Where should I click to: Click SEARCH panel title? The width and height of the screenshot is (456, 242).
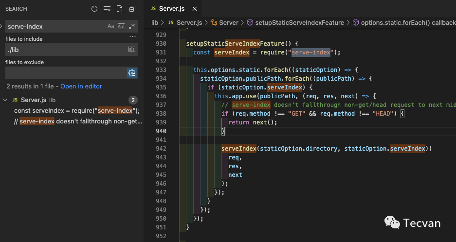coord(16,9)
